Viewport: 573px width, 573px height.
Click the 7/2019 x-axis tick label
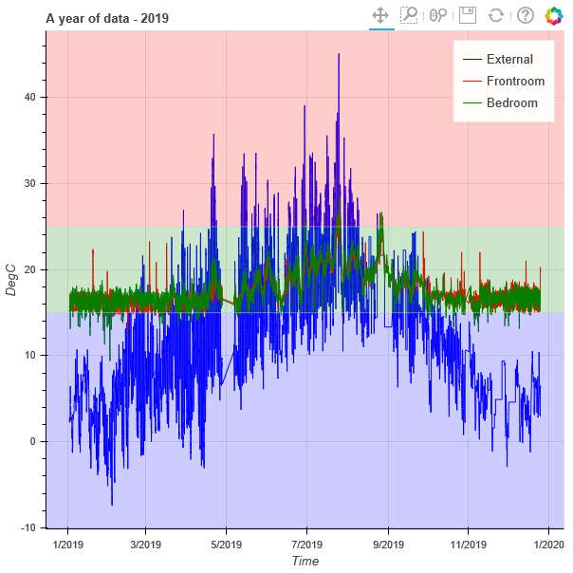pos(306,545)
